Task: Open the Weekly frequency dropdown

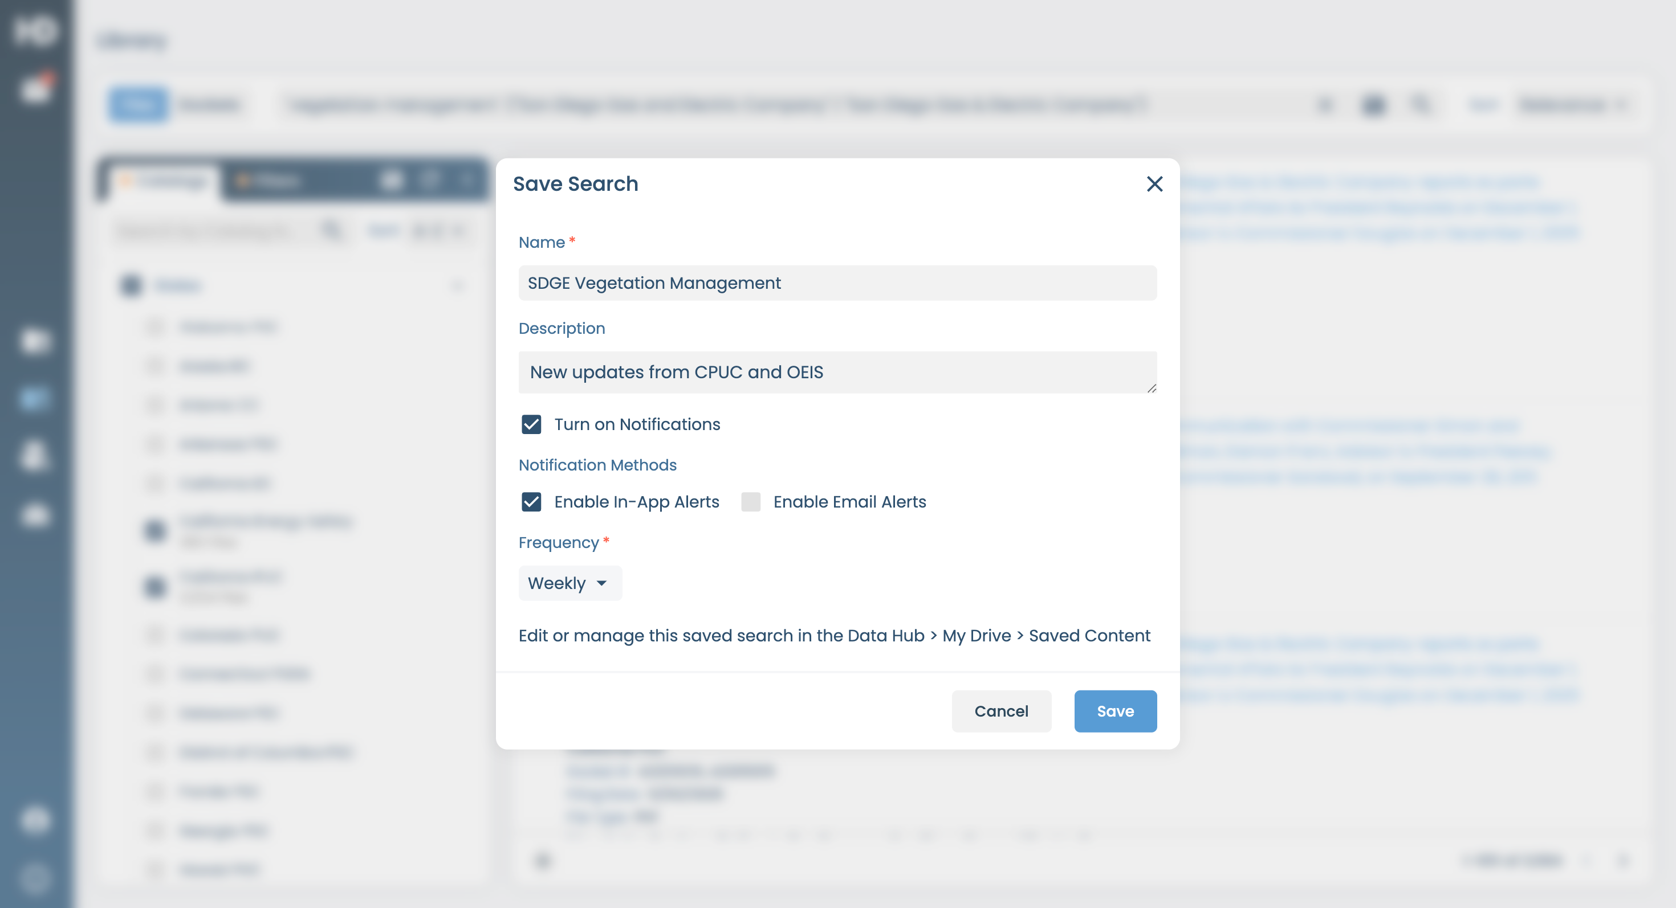Action: (x=570, y=583)
